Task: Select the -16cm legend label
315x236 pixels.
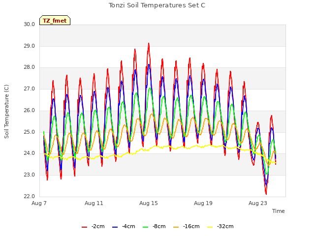Action: click(x=191, y=227)
